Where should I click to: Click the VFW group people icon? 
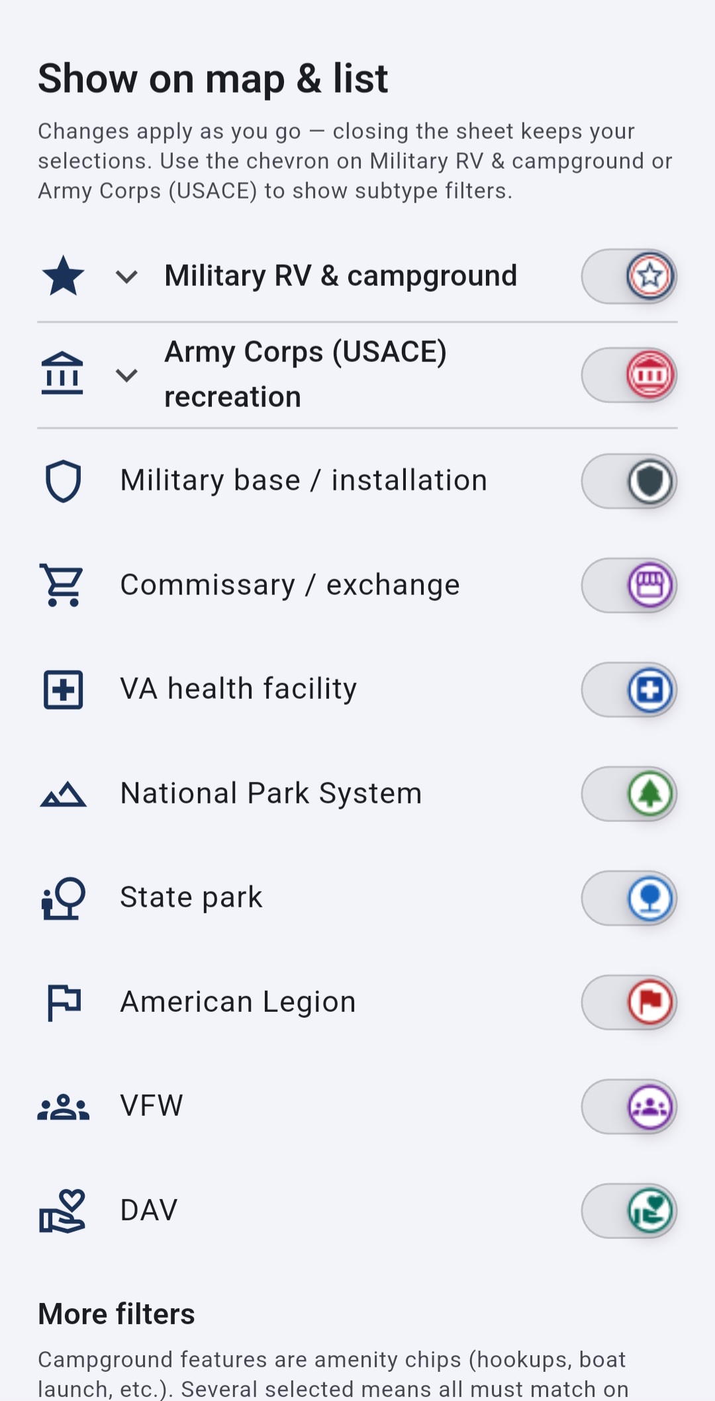(63, 1107)
